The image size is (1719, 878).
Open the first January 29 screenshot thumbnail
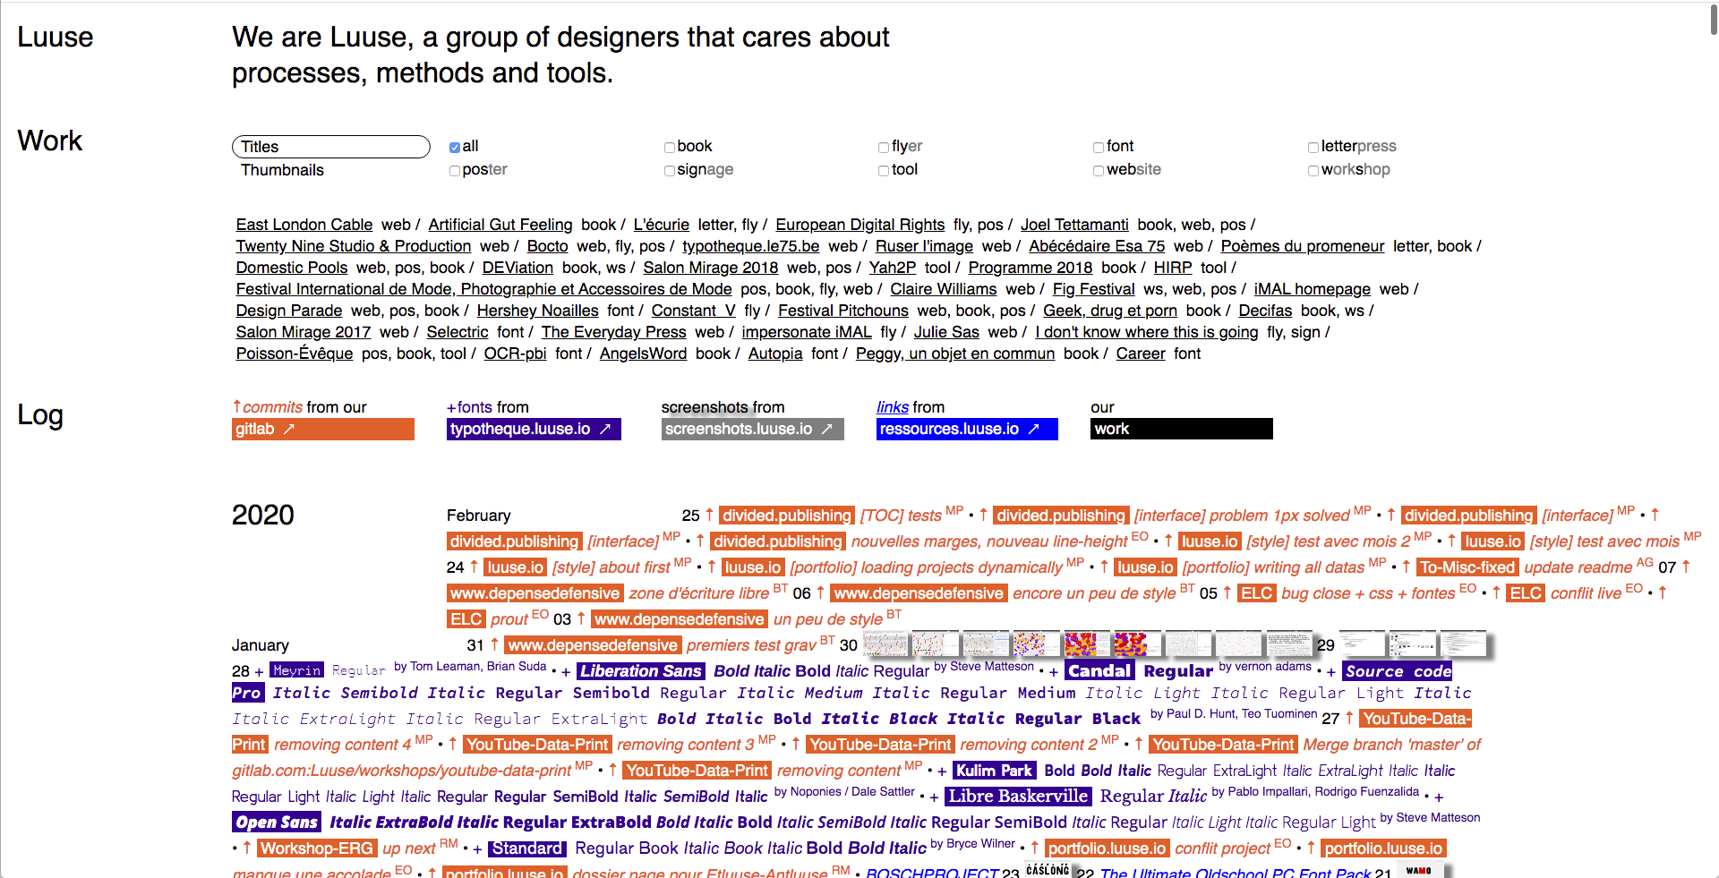pyautogui.click(x=1360, y=644)
